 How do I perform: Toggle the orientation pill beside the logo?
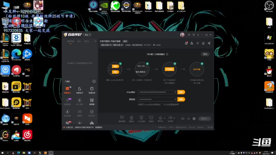87,35
